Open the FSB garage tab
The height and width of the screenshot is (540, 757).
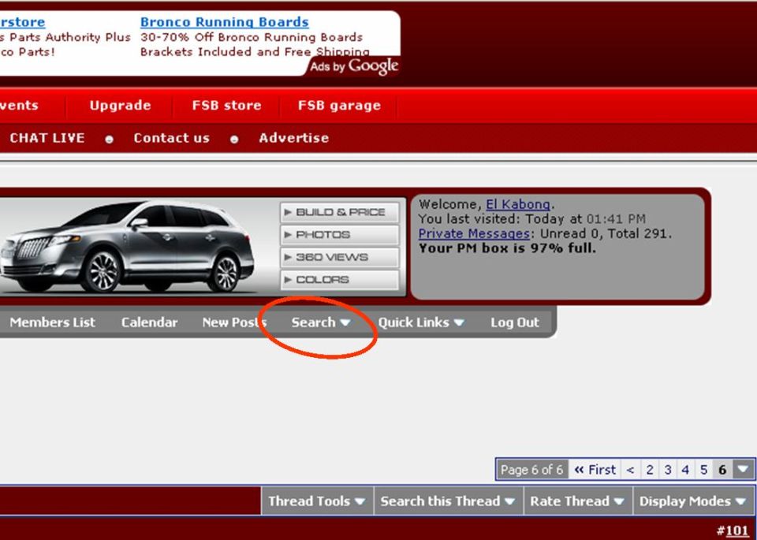point(339,105)
